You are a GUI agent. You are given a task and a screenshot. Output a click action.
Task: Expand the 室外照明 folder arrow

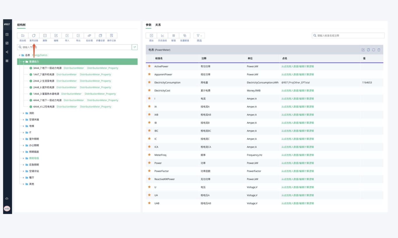click(x=24, y=139)
